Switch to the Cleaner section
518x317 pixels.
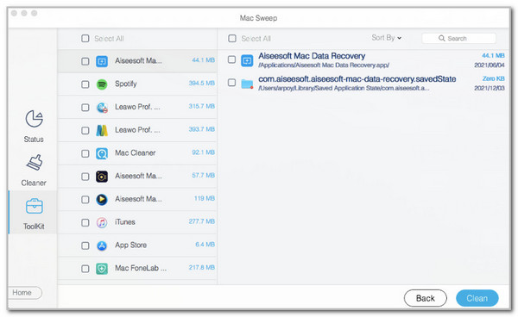(34, 171)
